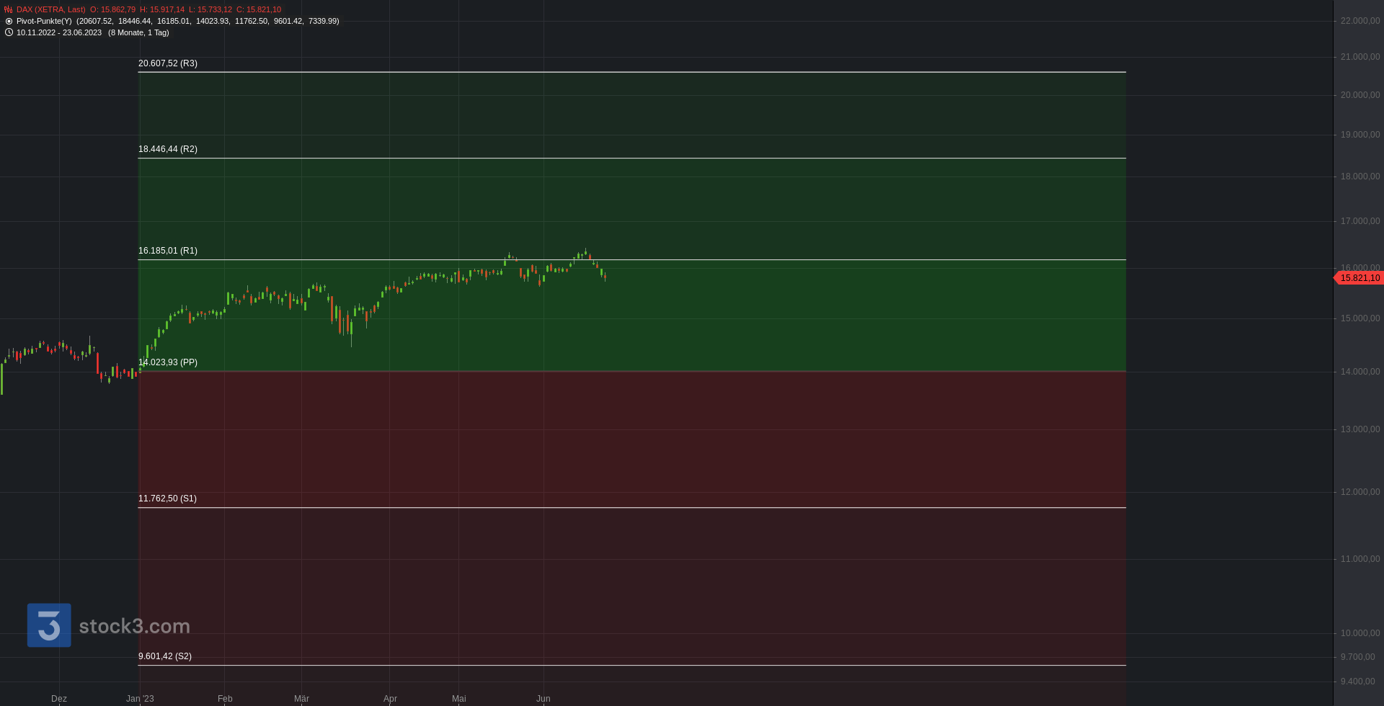Click the 'Mai' label on time axis
1384x706 pixels.
(x=459, y=699)
